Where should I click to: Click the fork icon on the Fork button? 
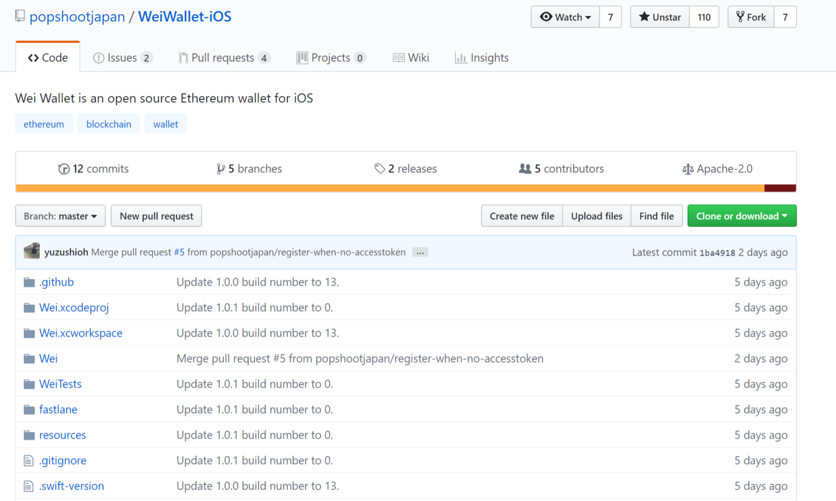coord(741,16)
